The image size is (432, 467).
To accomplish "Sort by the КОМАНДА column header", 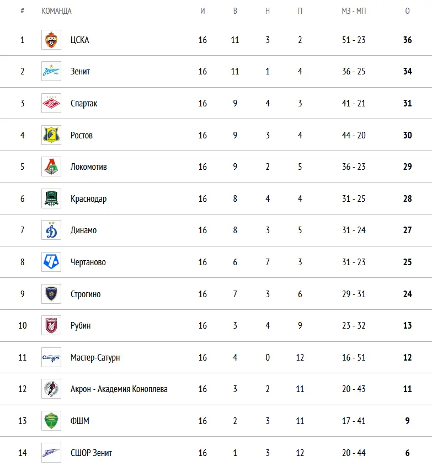I will (56, 11).
